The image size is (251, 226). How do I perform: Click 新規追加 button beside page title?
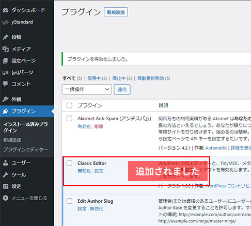click(116, 12)
